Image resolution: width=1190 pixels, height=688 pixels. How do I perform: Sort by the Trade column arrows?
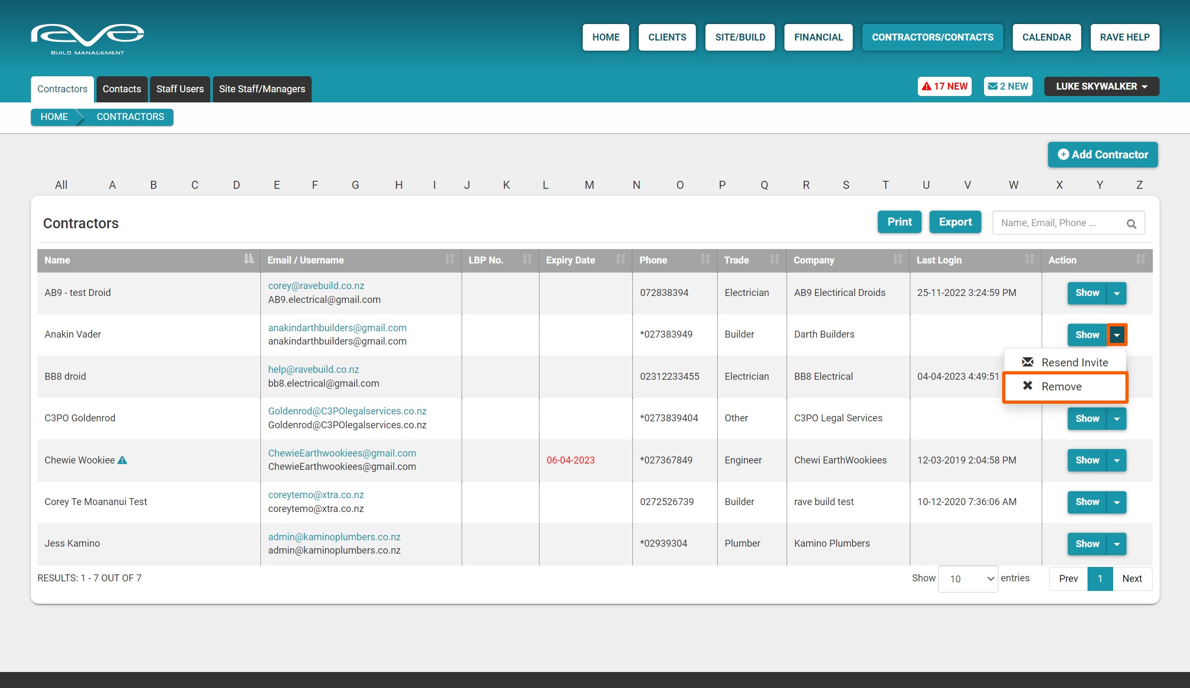[x=774, y=259]
